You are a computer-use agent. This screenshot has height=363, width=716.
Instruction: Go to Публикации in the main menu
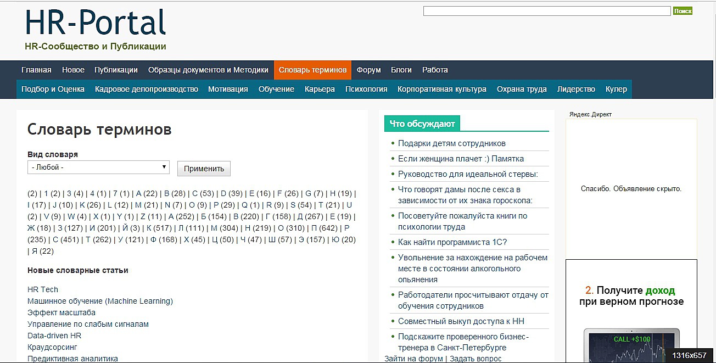click(116, 70)
